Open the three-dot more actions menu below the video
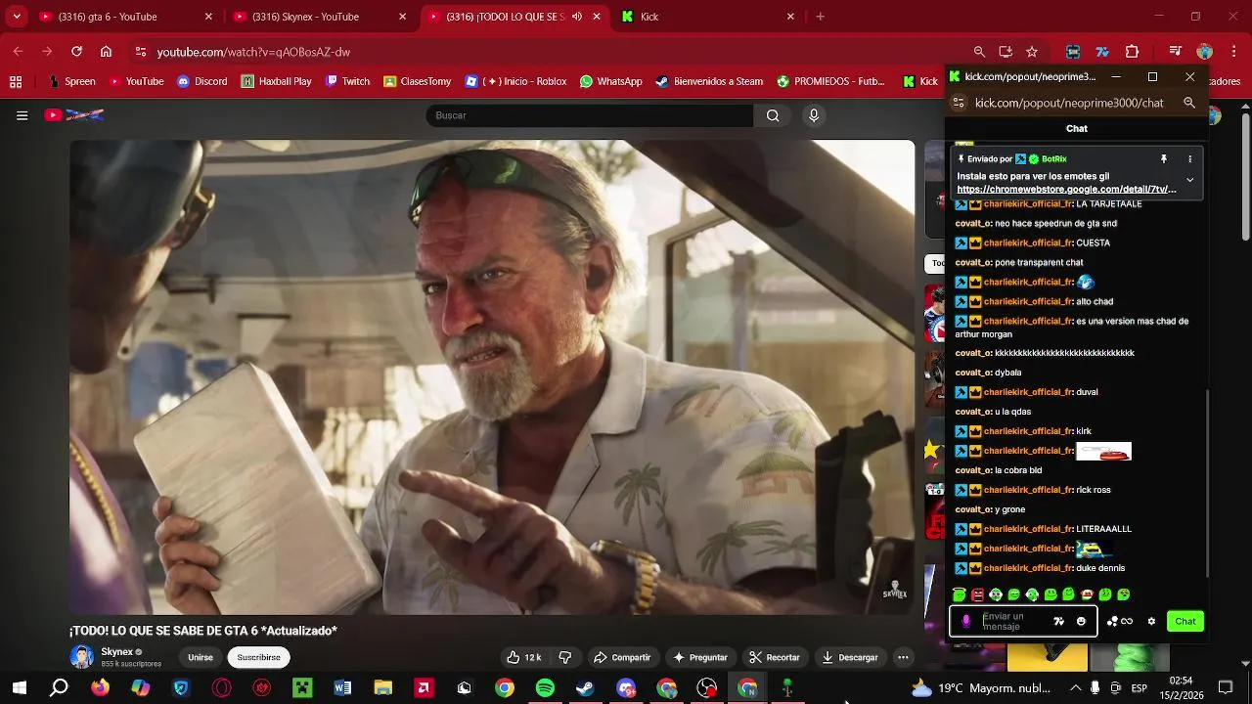The height and width of the screenshot is (704, 1252). click(903, 657)
